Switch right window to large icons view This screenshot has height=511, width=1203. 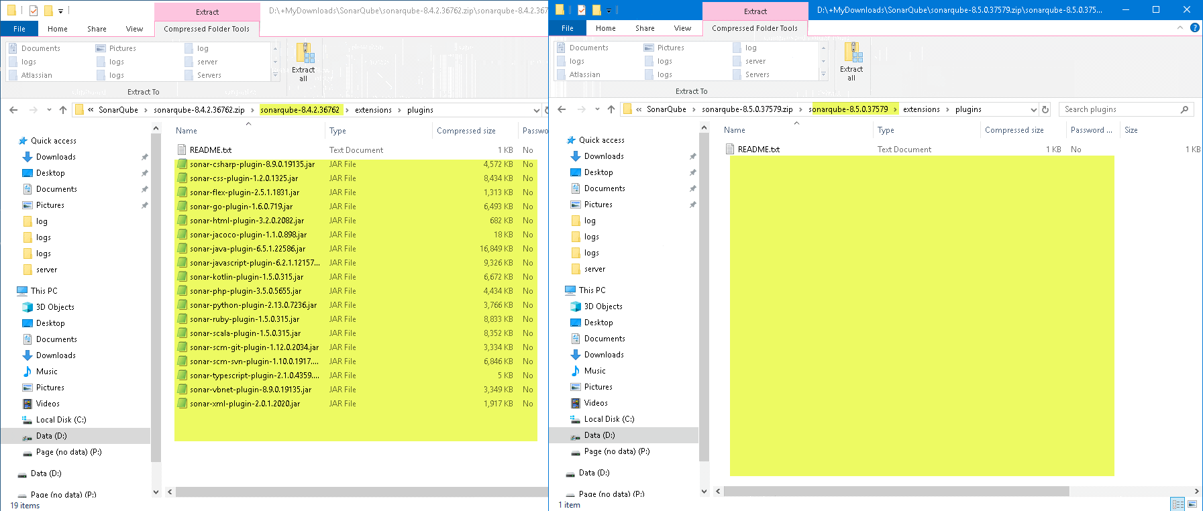1193,504
